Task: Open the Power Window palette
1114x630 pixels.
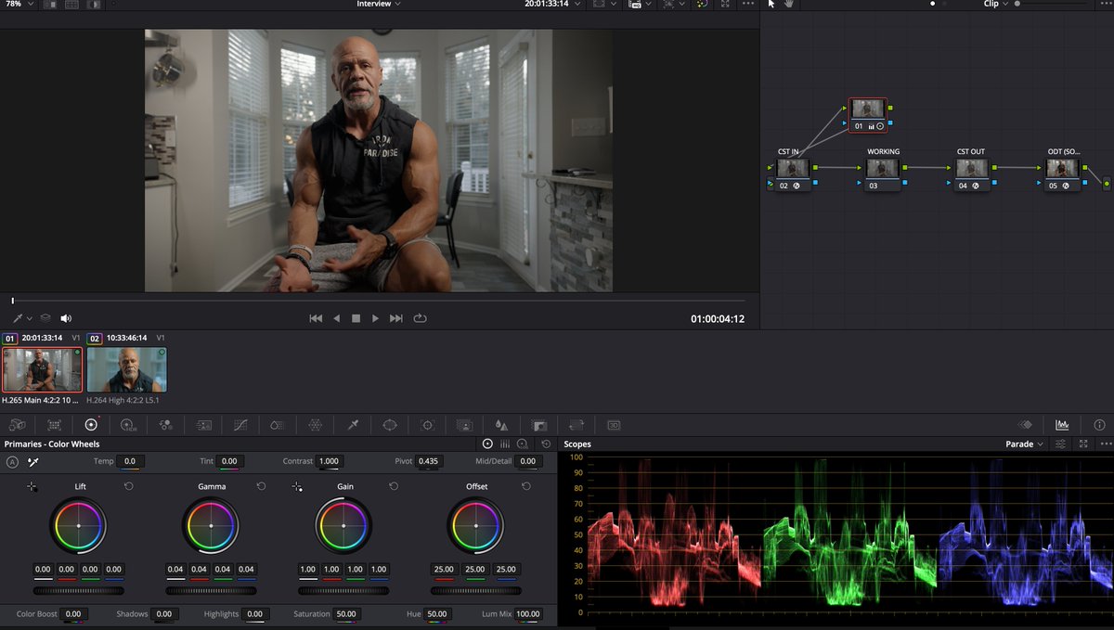Action: coord(390,424)
